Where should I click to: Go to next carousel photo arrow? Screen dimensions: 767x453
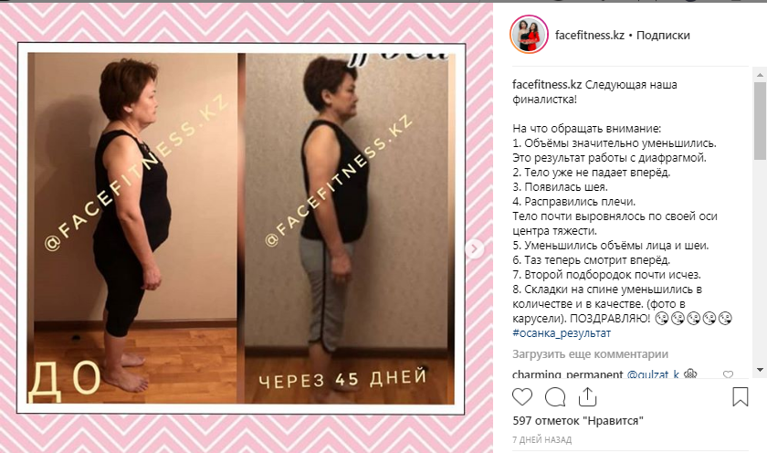click(x=474, y=249)
